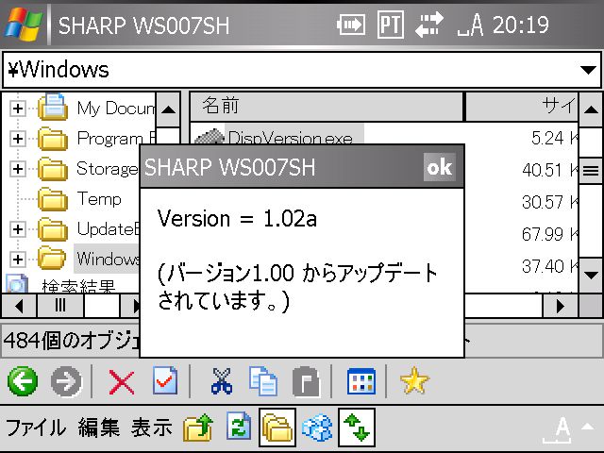Image resolution: width=604 pixels, height=453 pixels.
Task: Click the properties checkmark document icon
Action: 165,380
